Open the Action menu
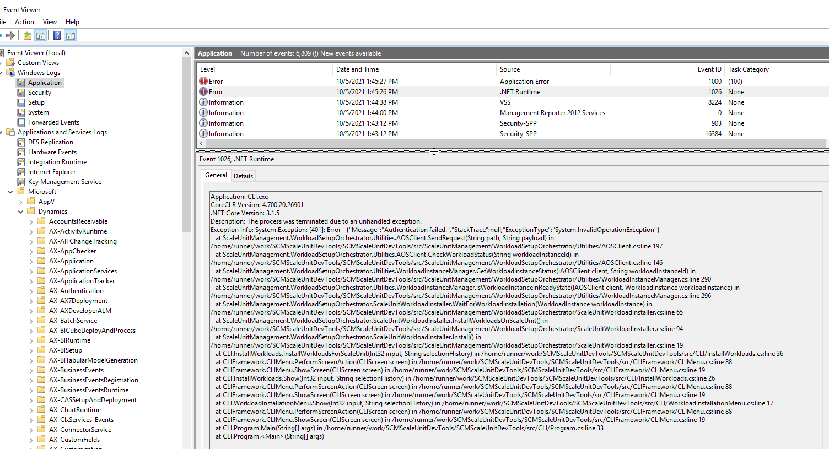Screen dimensions: 829x449 click(x=24, y=21)
